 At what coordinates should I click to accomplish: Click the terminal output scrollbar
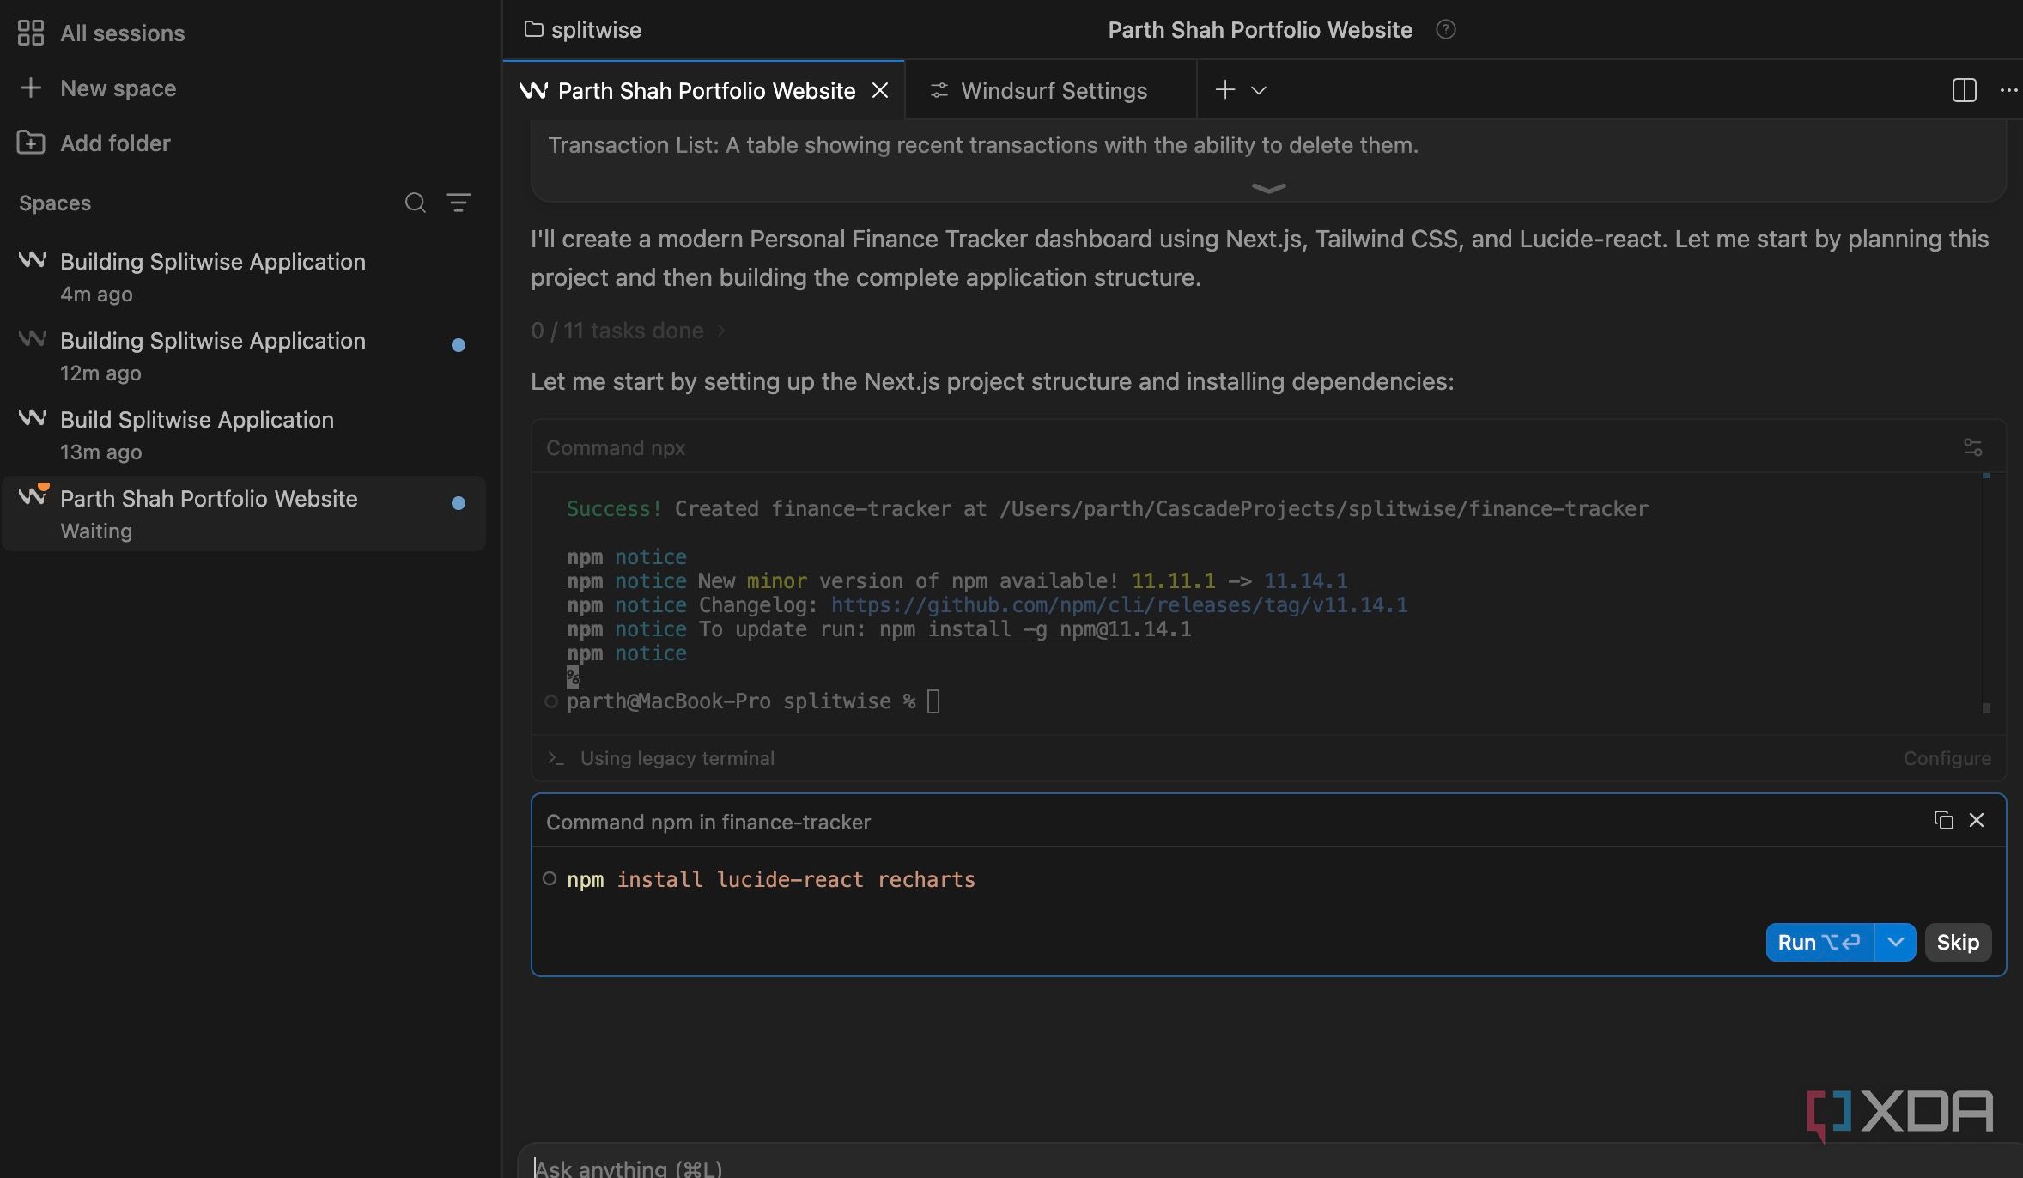[1986, 592]
